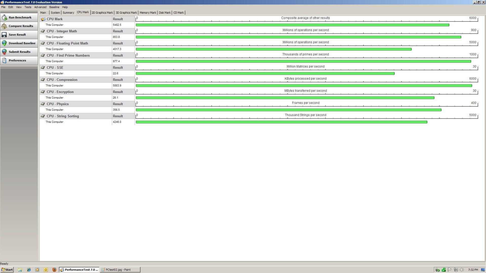Click the stopwatch icon beside Run Benchmark

coord(4,17)
